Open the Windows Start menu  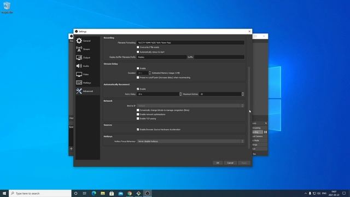[4, 193]
